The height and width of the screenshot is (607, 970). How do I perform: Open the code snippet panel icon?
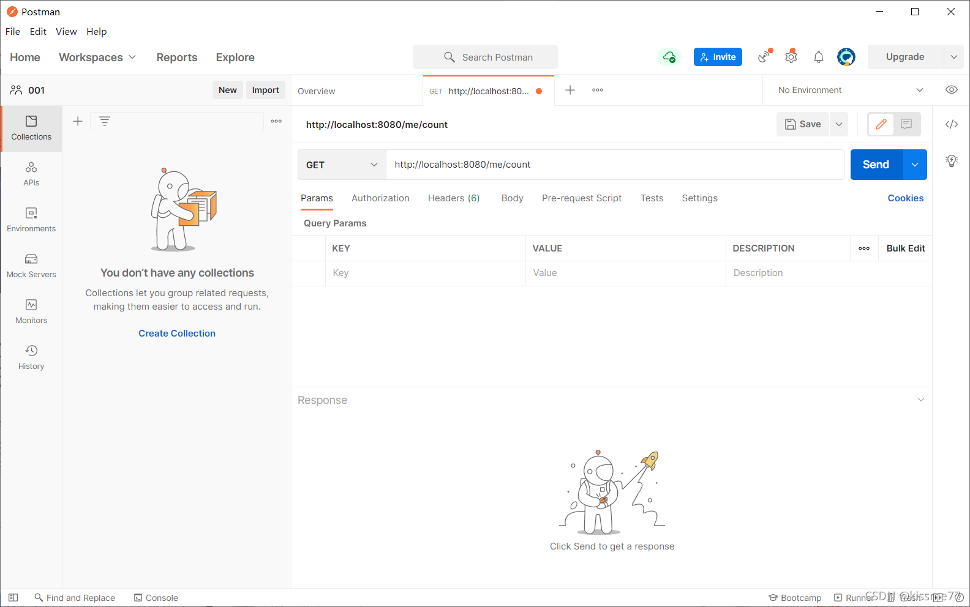pyautogui.click(x=952, y=124)
